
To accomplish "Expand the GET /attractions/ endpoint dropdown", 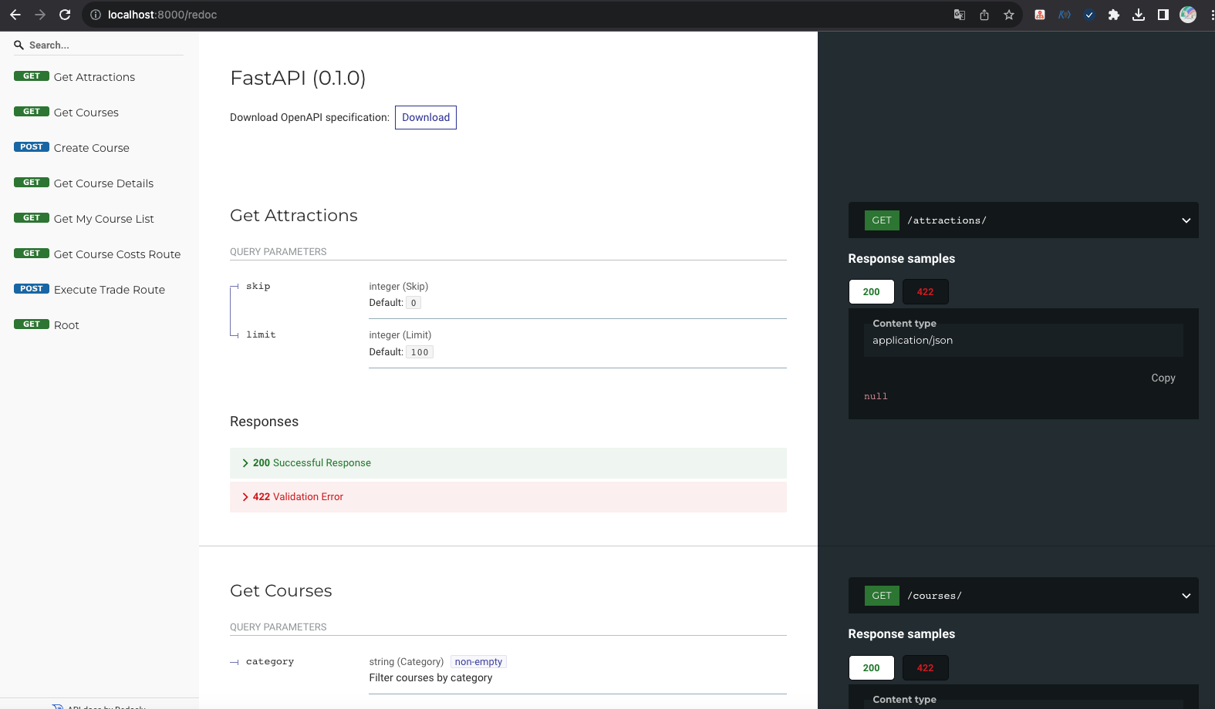I will pos(1186,220).
